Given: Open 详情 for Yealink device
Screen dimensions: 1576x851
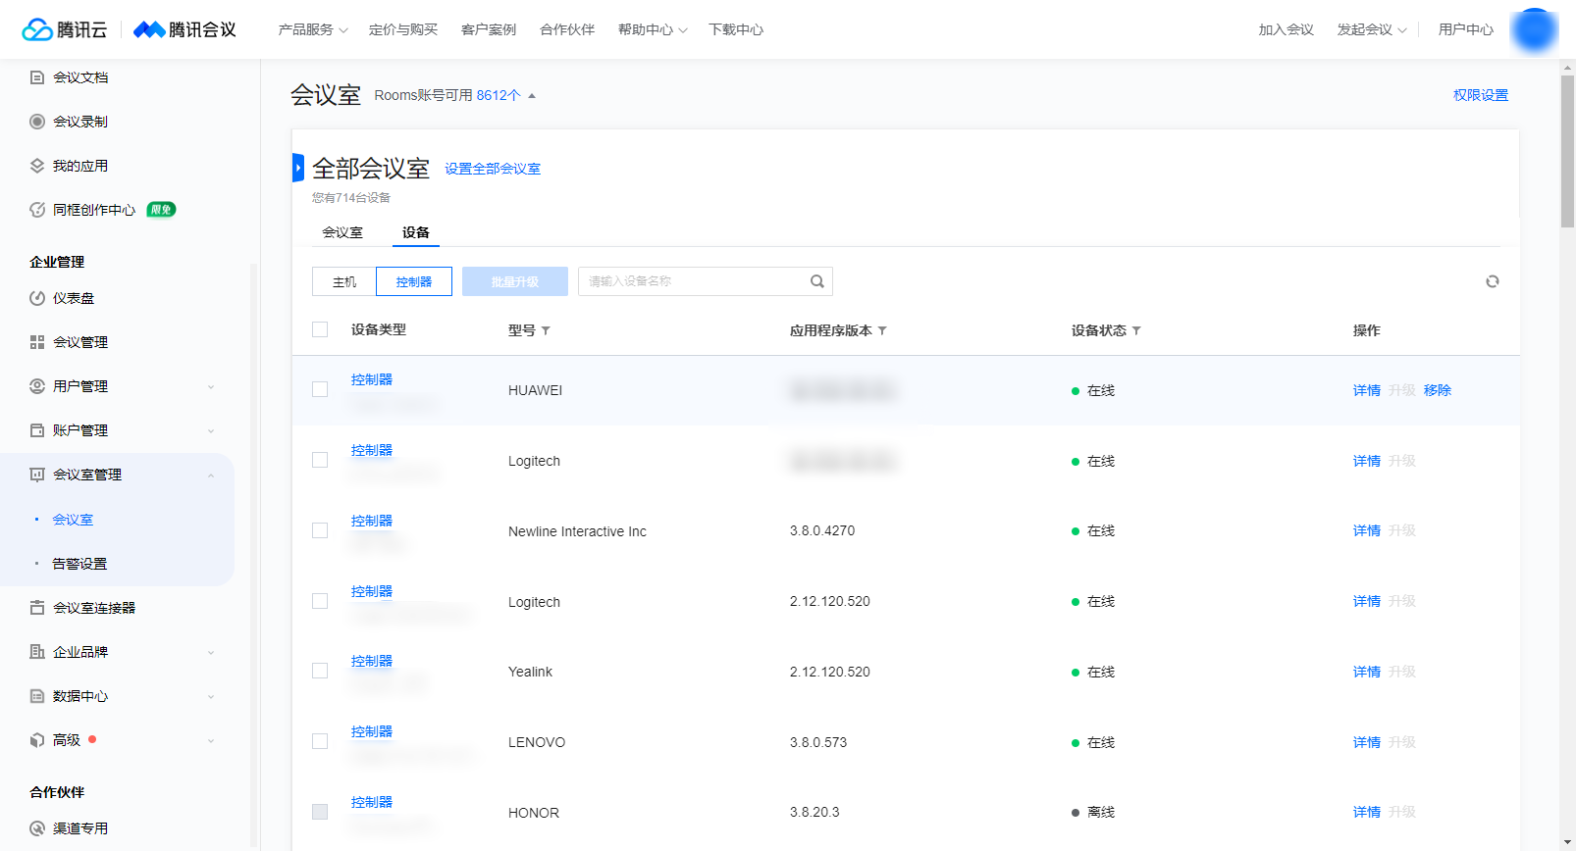Looking at the screenshot, I should 1367,672.
